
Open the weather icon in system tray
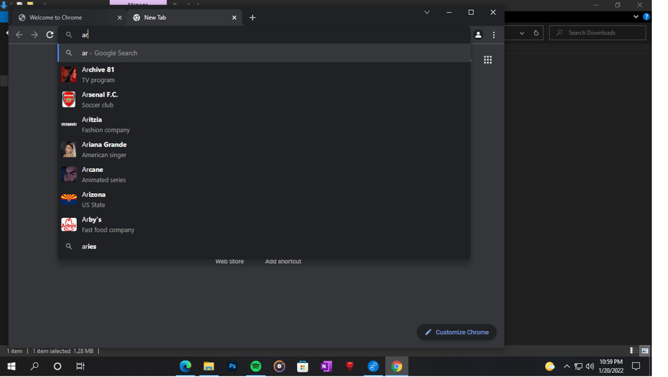pos(550,366)
